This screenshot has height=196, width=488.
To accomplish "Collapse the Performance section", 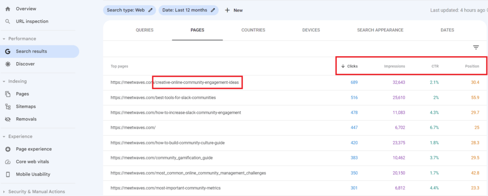I will point(4,39).
